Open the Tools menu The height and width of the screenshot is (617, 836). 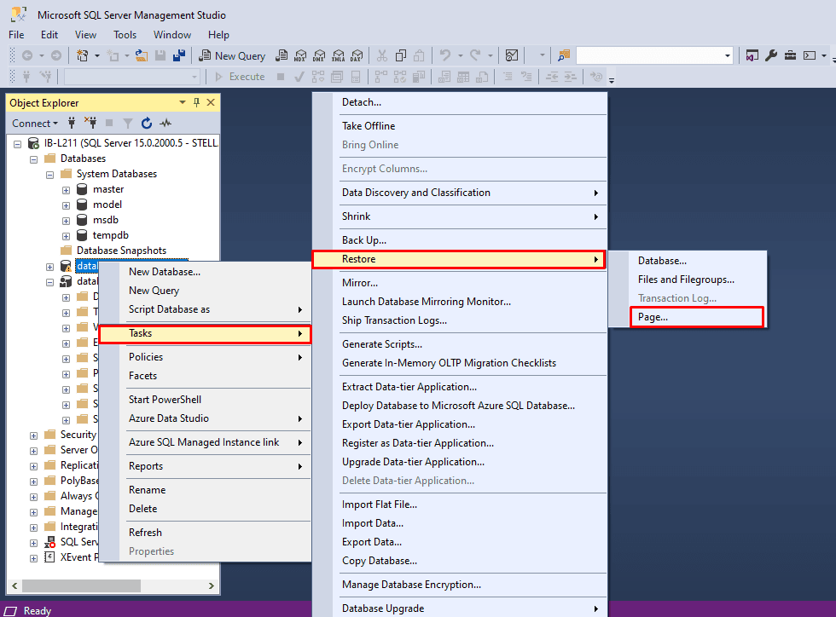point(125,35)
